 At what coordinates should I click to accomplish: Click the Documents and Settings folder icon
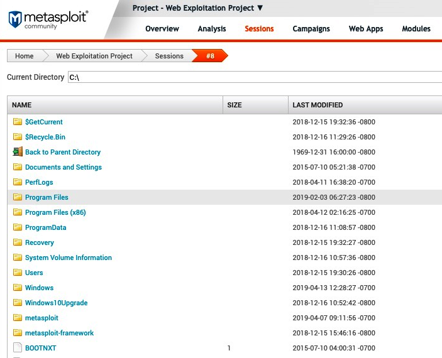tap(18, 167)
